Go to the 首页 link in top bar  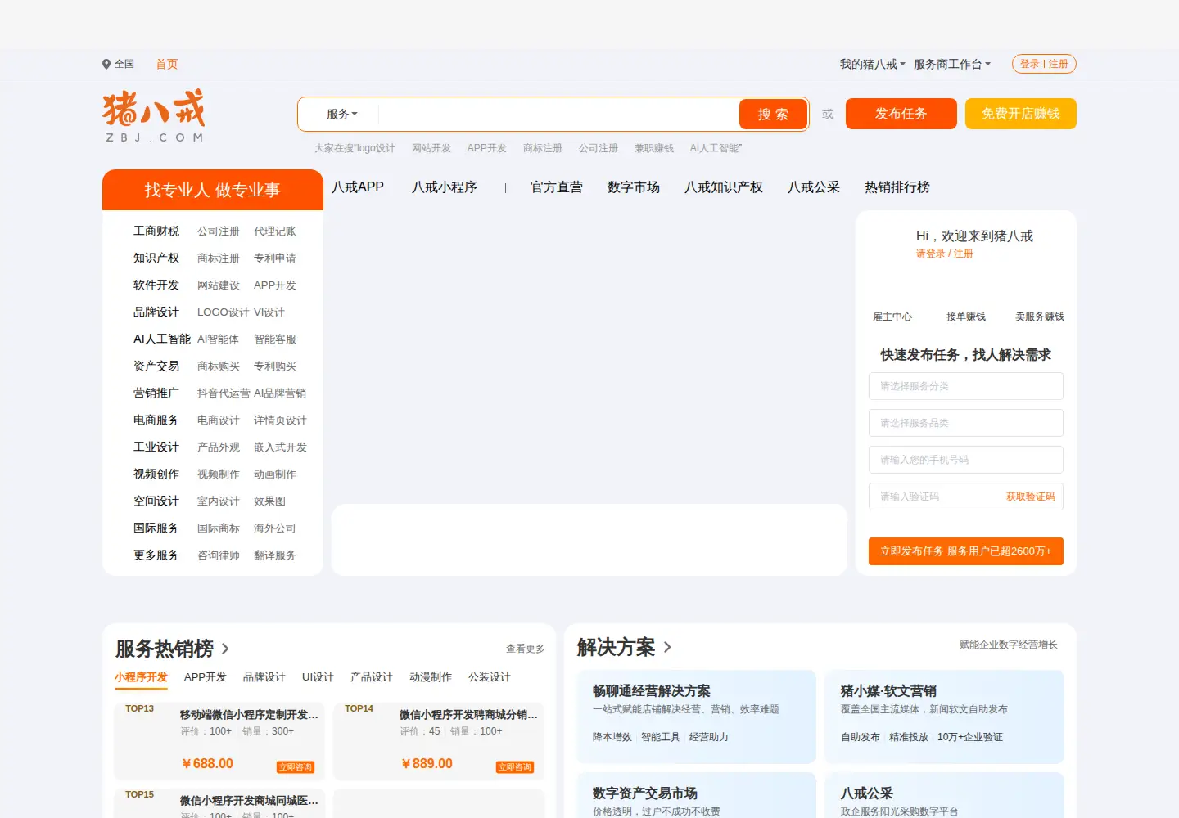167,64
